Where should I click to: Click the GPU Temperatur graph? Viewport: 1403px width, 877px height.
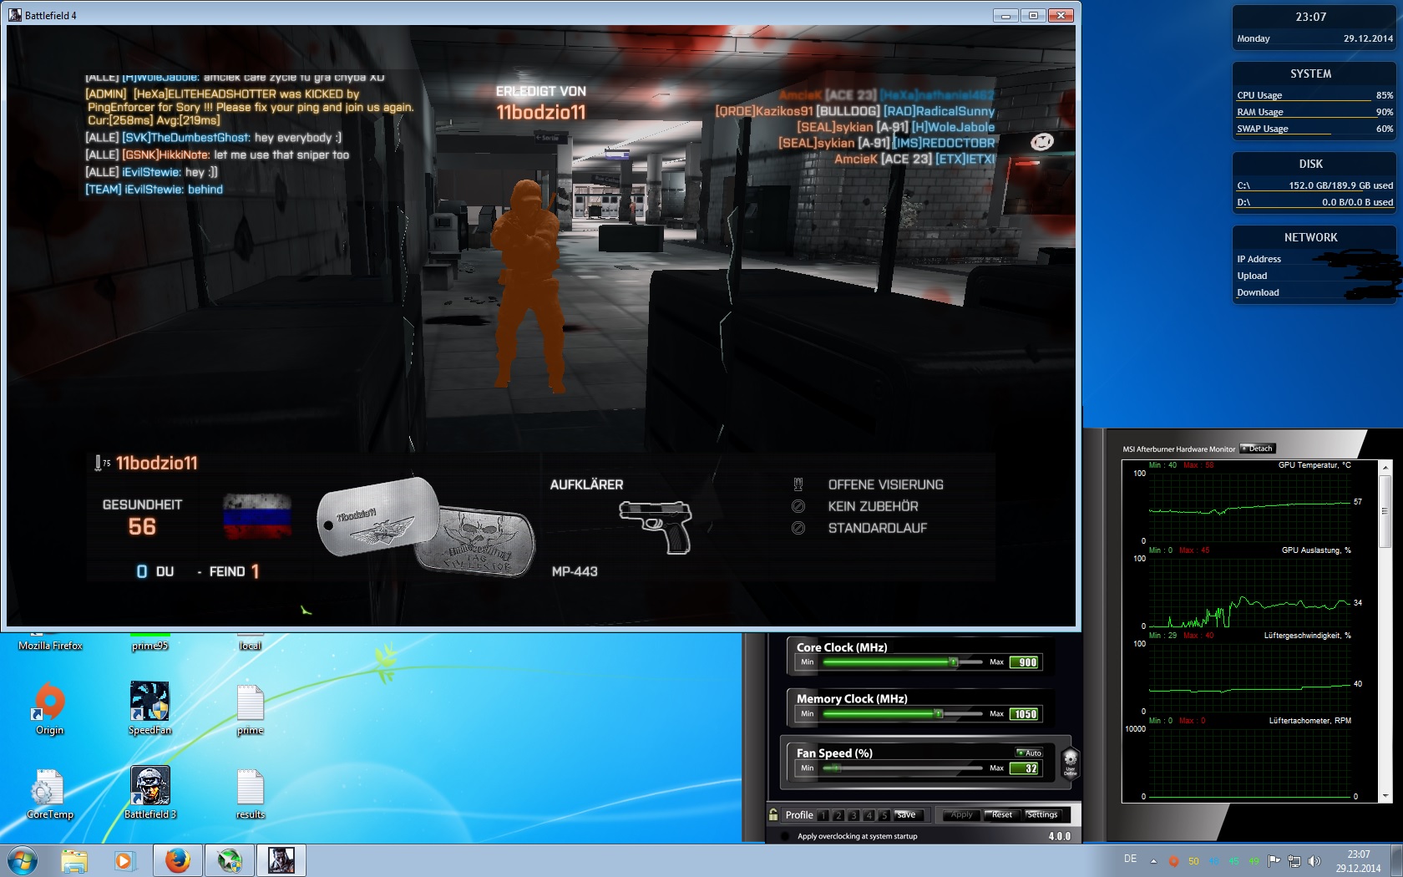point(1249,506)
